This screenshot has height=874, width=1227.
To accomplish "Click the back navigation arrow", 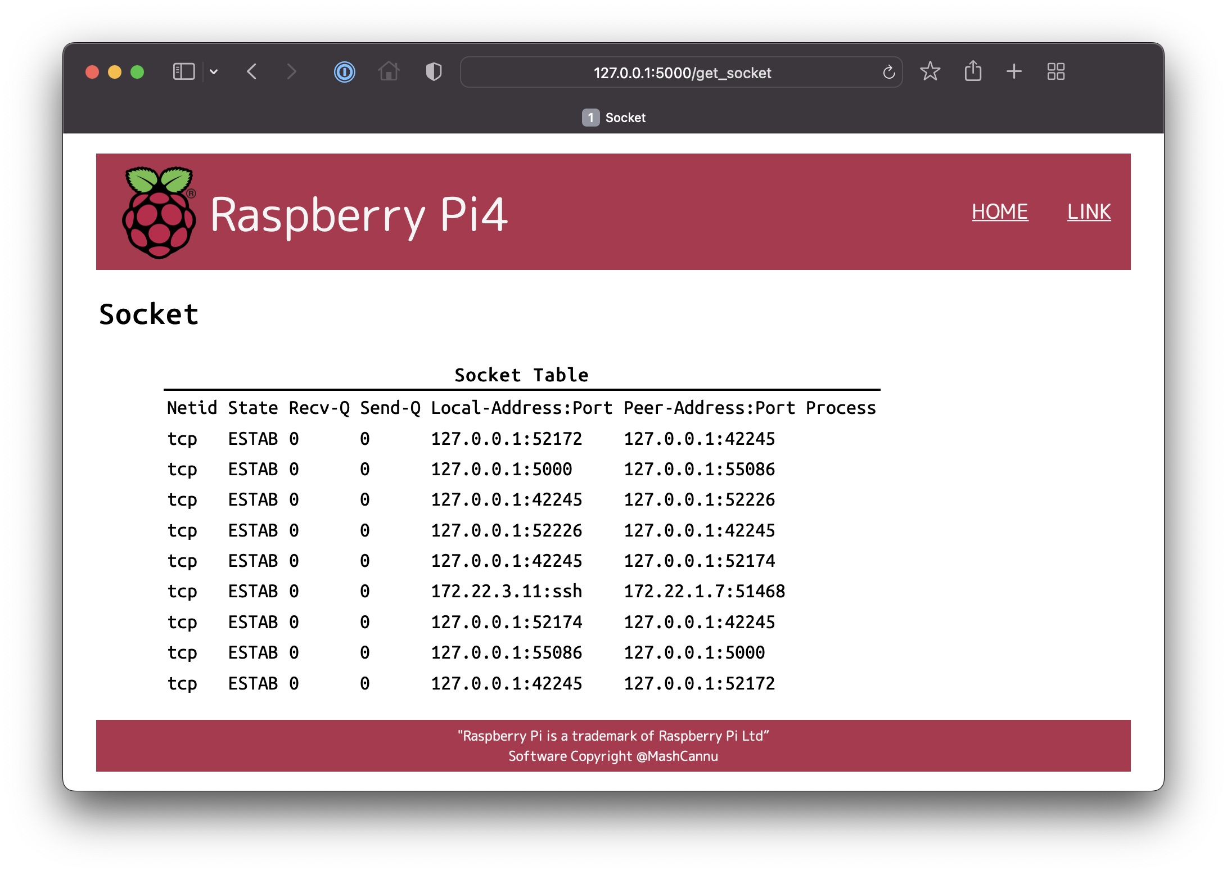I will 251,71.
